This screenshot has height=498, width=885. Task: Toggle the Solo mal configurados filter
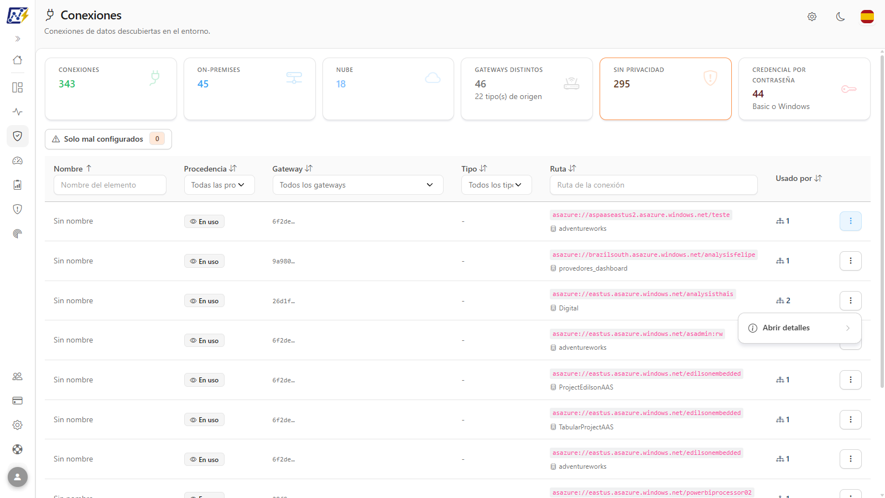point(108,139)
